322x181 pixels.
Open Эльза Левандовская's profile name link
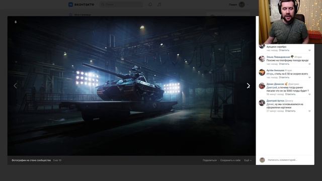(278, 57)
